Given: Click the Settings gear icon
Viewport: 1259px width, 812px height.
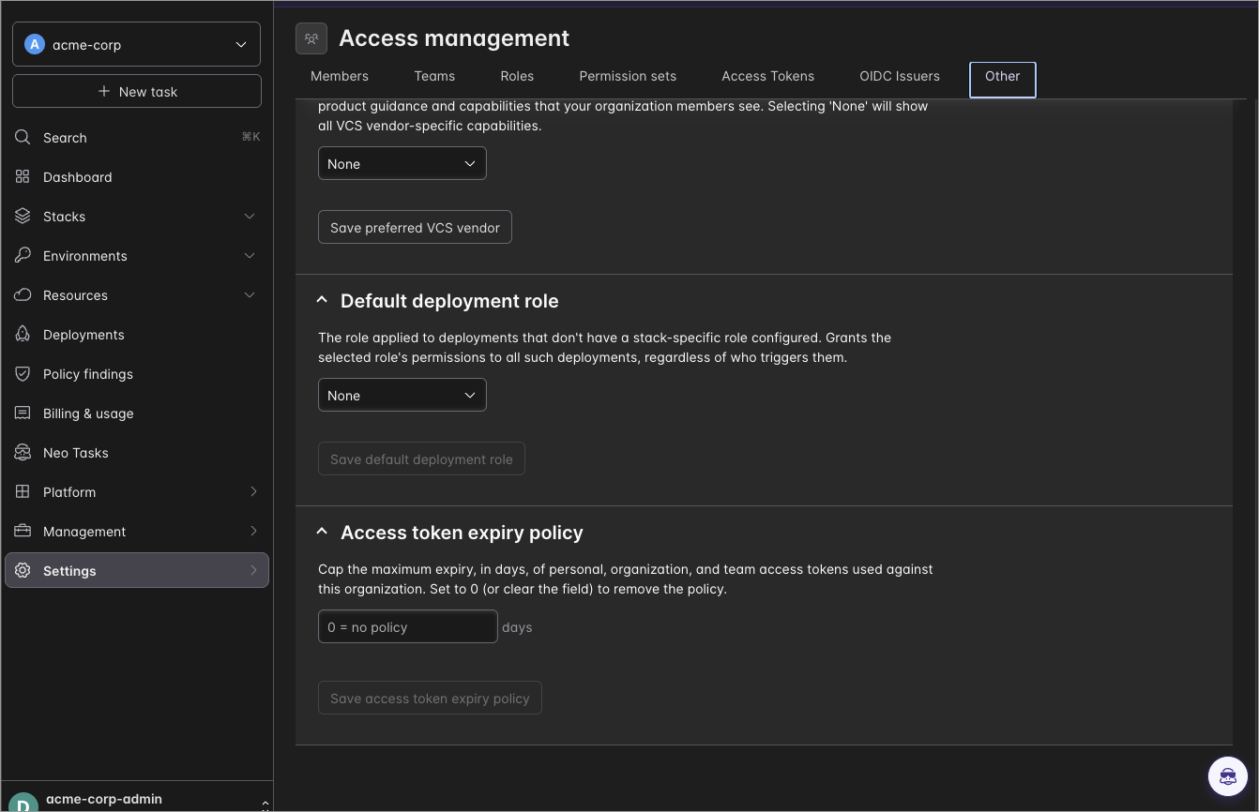Looking at the screenshot, I should 23,571.
